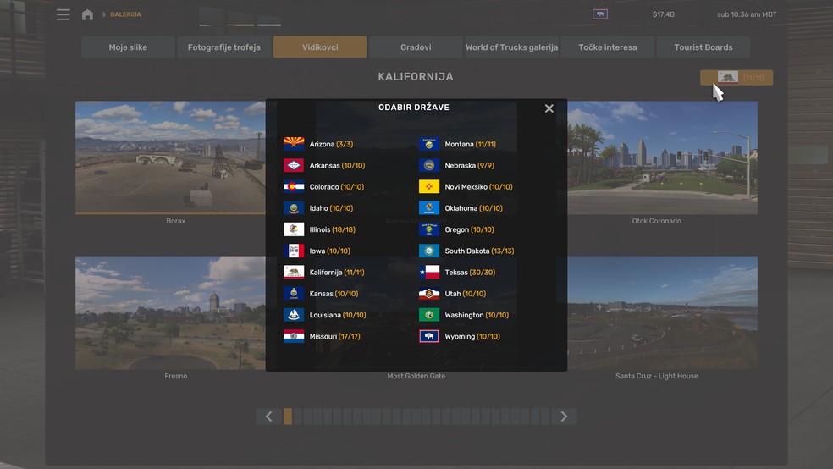Click the Oregon flag icon
Screen dimensions: 833x469
click(x=428, y=229)
